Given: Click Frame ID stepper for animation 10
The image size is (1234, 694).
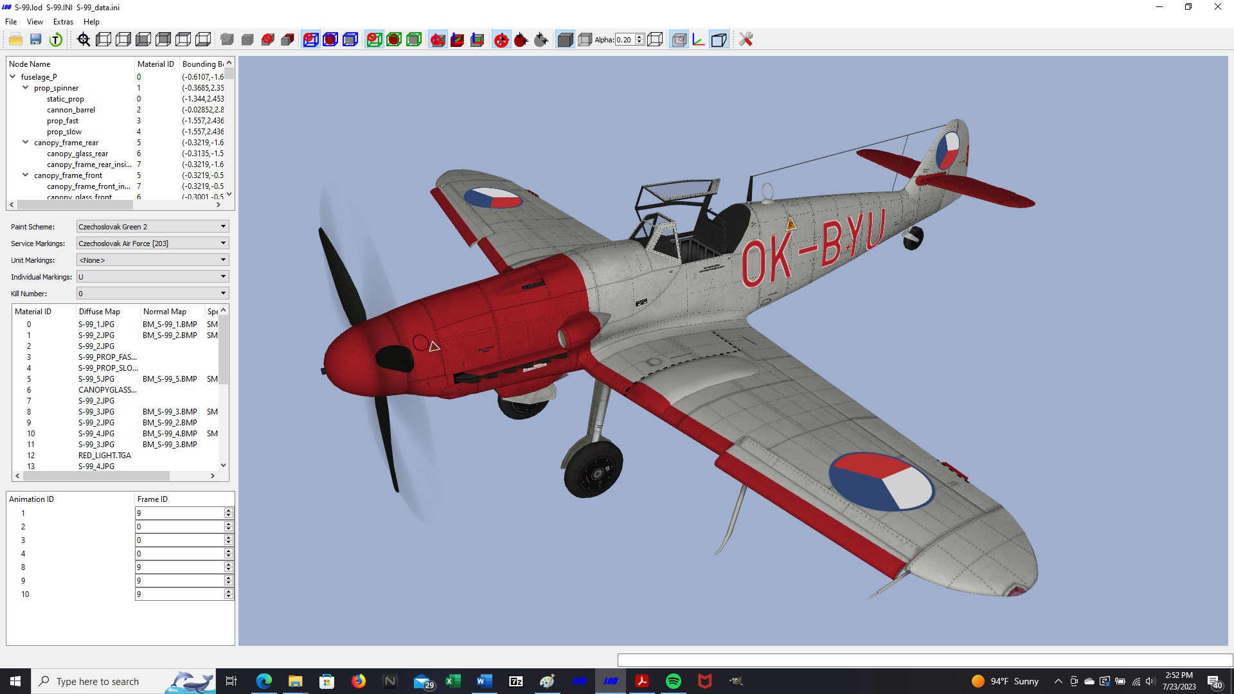Looking at the screenshot, I should pos(229,594).
